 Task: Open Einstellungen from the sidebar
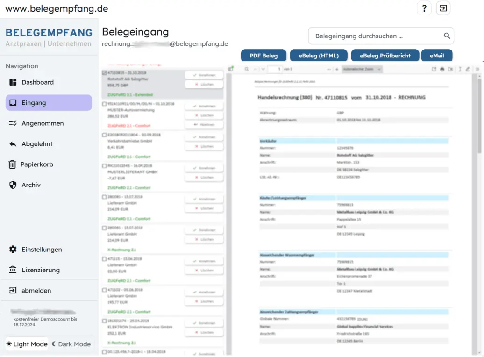click(49, 249)
